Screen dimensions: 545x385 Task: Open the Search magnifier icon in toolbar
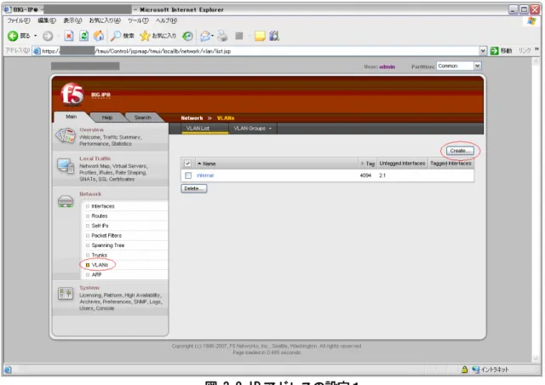[115, 36]
